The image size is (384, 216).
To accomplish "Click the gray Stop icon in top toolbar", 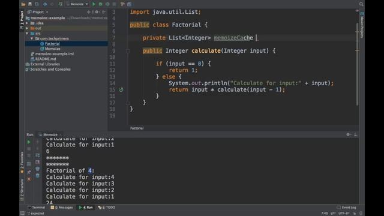I will click(x=114, y=4).
